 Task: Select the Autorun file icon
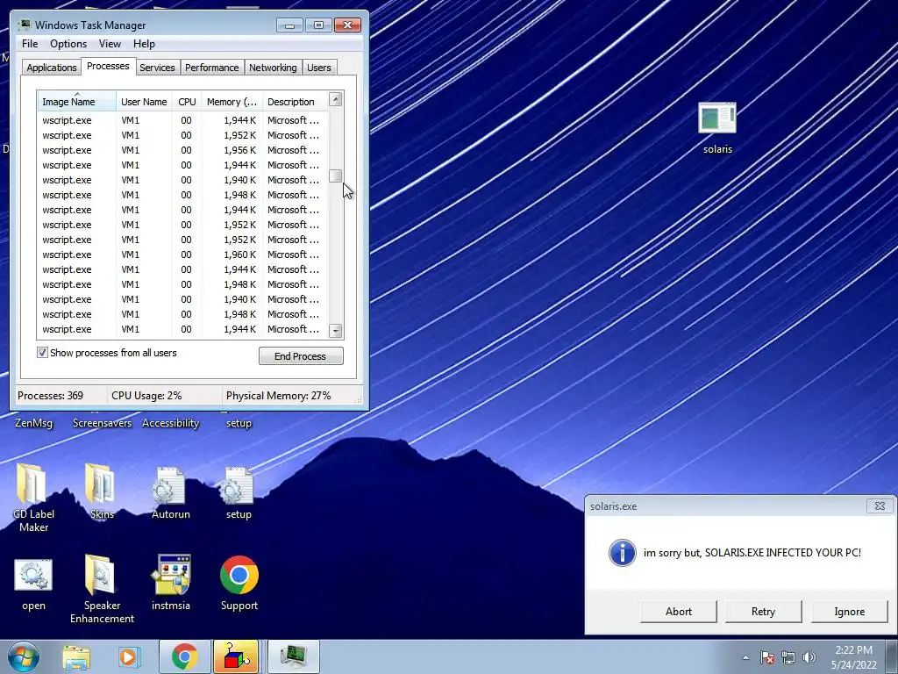tap(170, 492)
